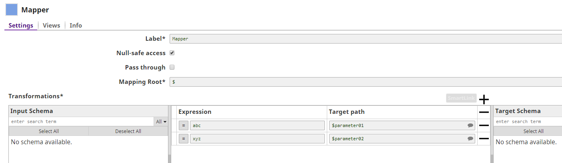Click the SmartLink button
The width and height of the screenshot is (562, 163).
[x=461, y=98]
